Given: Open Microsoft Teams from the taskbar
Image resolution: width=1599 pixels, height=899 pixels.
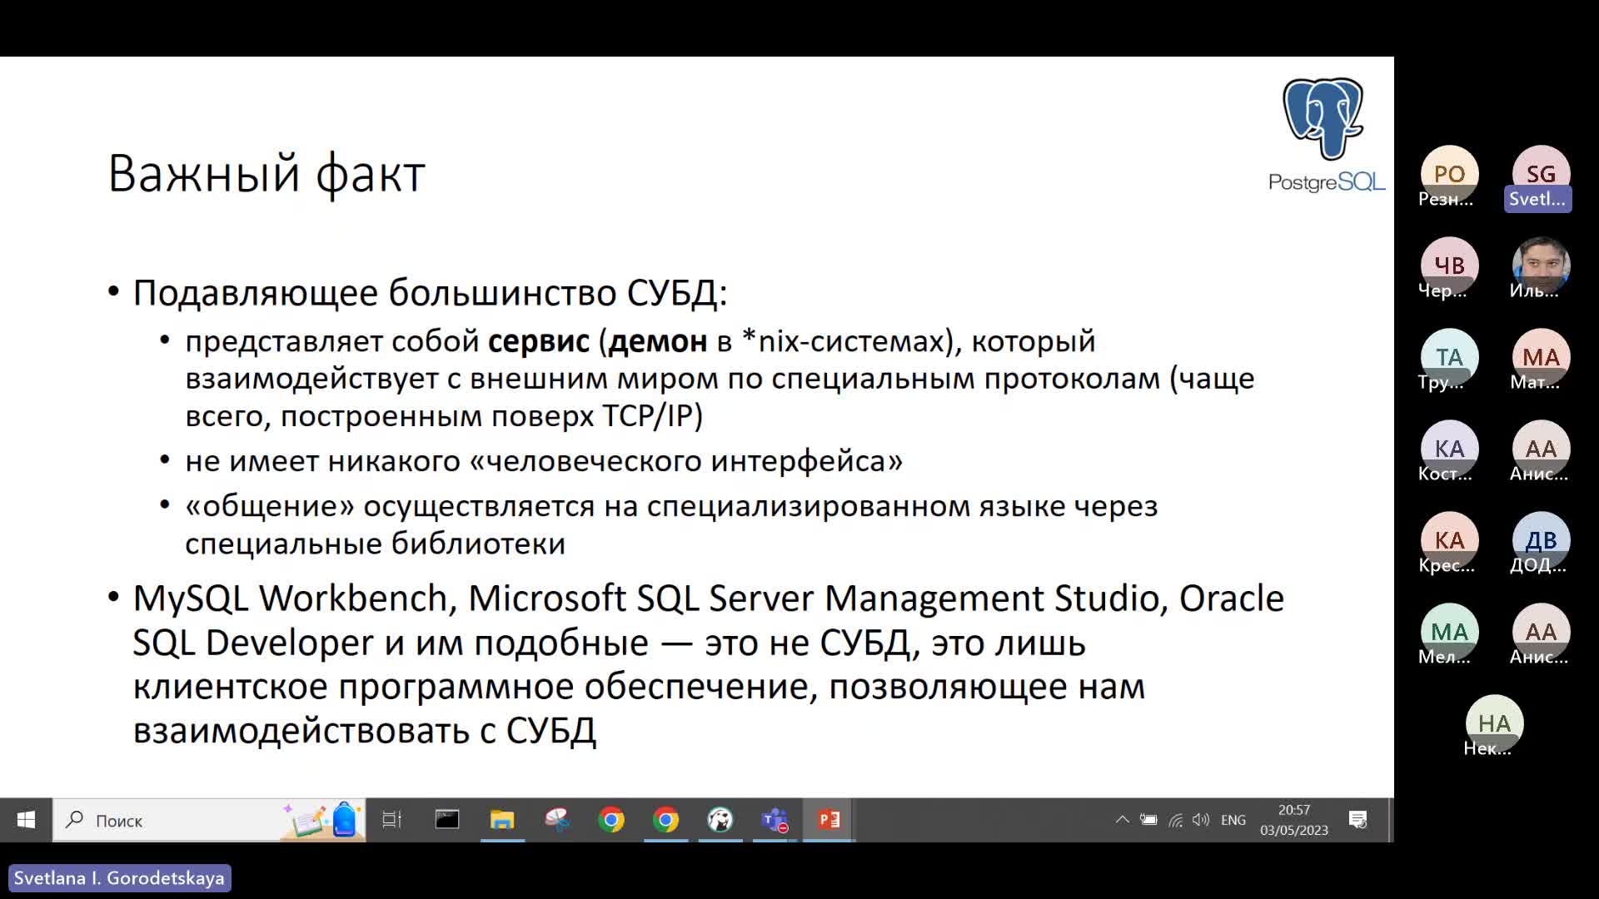Looking at the screenshot, I should [775, 820].
